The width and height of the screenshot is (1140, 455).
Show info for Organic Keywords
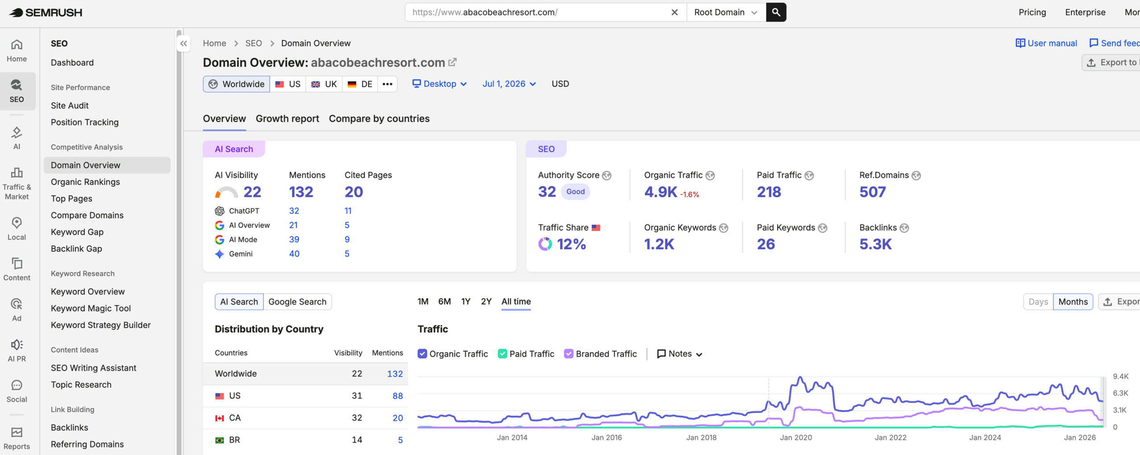pyautogui.click(x=724, y=228)
